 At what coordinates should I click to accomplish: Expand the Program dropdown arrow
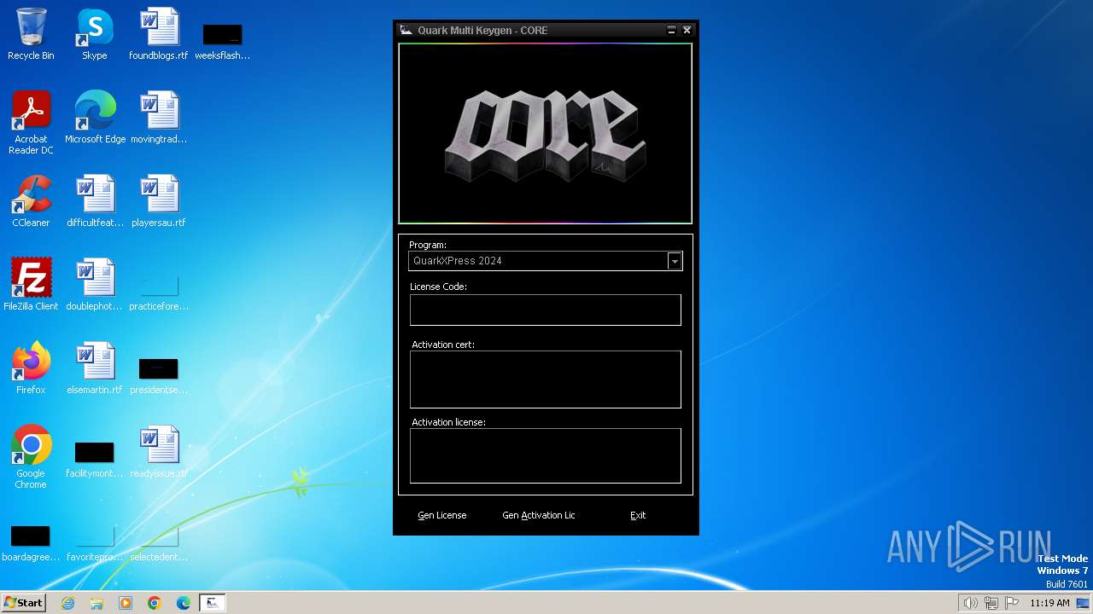675,261
